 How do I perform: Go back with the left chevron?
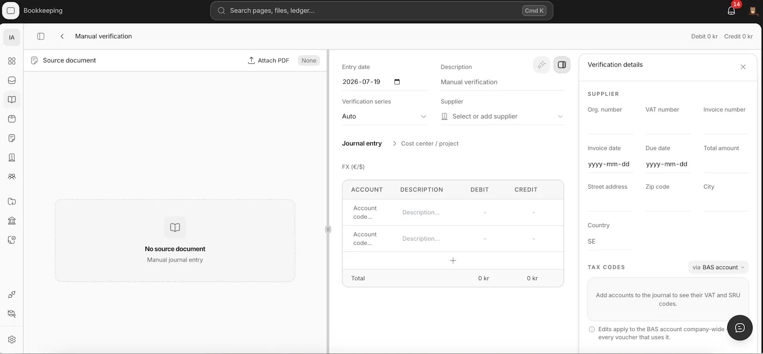[x=62, y=36]
